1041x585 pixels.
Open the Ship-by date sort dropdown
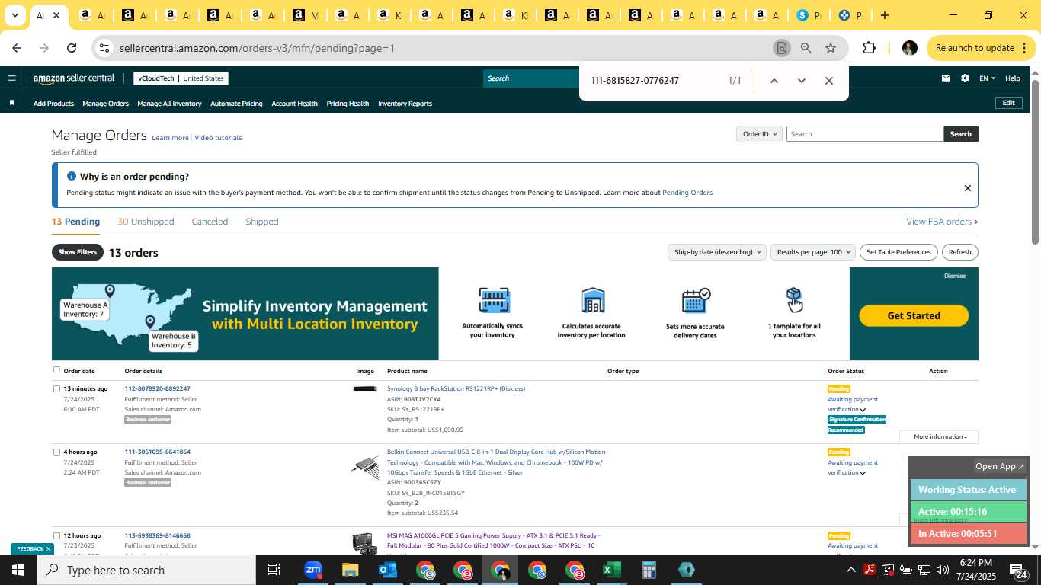(717, 252)
